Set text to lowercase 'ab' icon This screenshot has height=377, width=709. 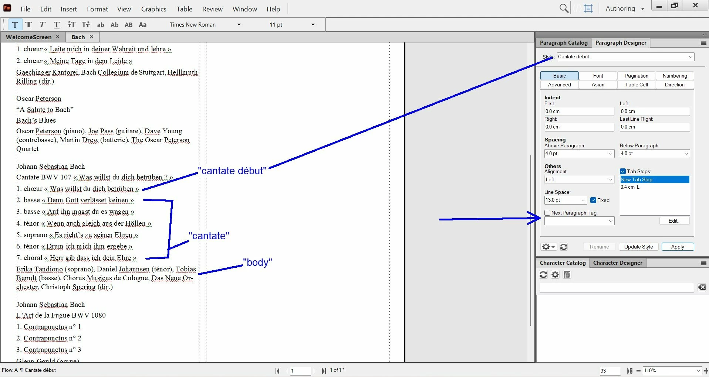click(100, 25)
